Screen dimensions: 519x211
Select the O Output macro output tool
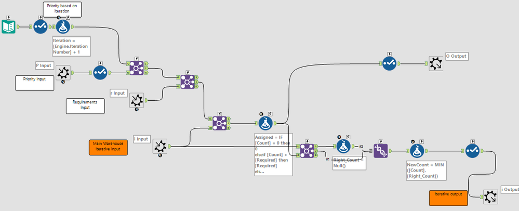(x=436, y=63)
